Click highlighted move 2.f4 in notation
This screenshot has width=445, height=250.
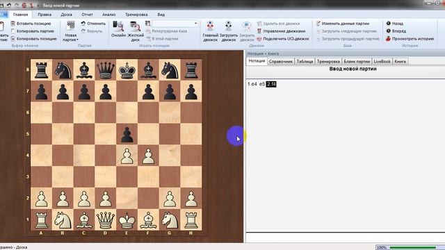(271, 84)
